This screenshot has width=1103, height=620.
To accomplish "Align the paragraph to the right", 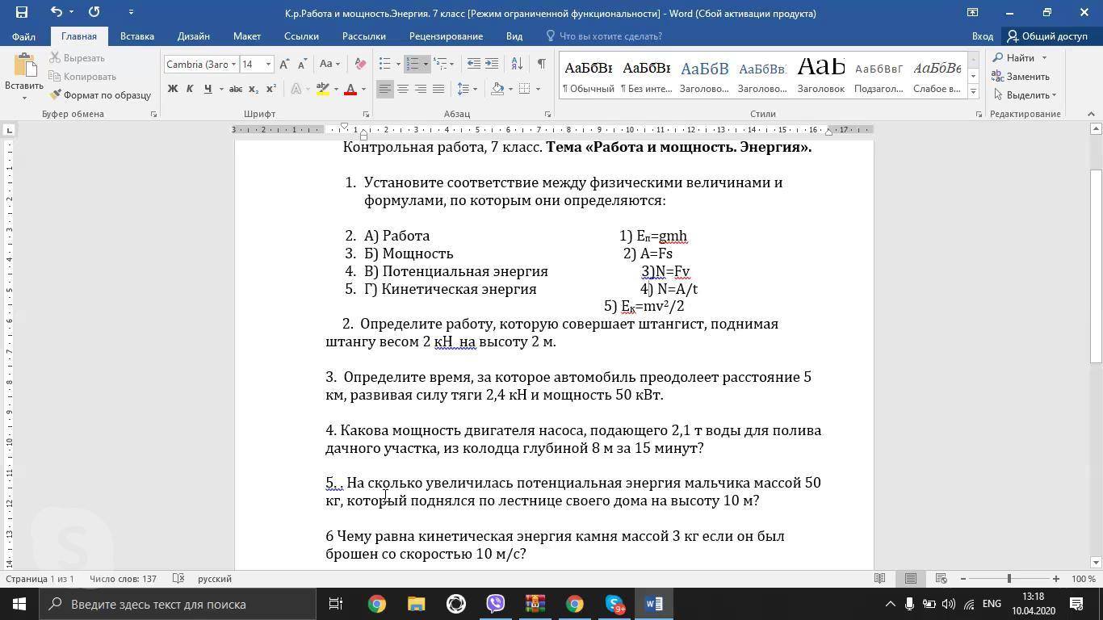I will tap(421, 89).
